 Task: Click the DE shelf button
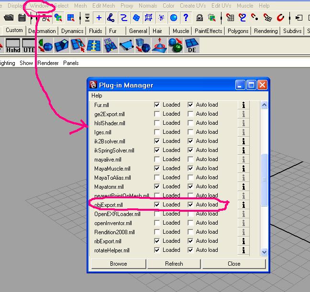pos(191,46)
